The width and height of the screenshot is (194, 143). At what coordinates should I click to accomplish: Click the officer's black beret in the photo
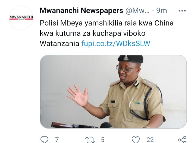tap(130, 59)
